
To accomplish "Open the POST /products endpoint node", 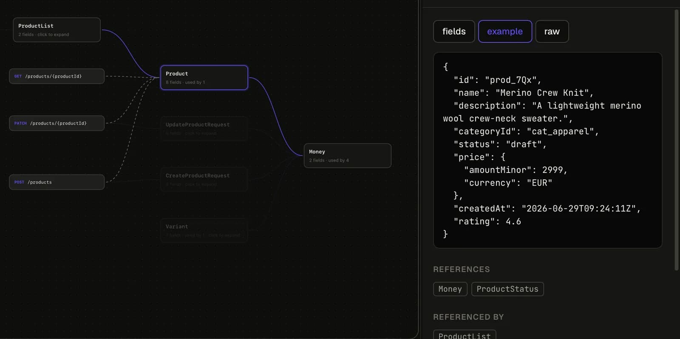I will pos(57,182).
